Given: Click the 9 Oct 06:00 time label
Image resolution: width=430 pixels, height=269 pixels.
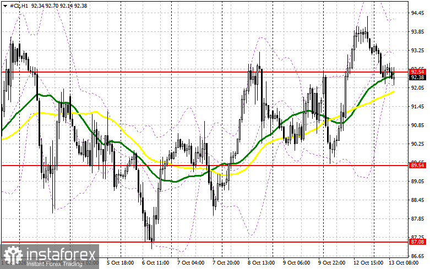Looking at the screenshot, I should tap(297, 263).
